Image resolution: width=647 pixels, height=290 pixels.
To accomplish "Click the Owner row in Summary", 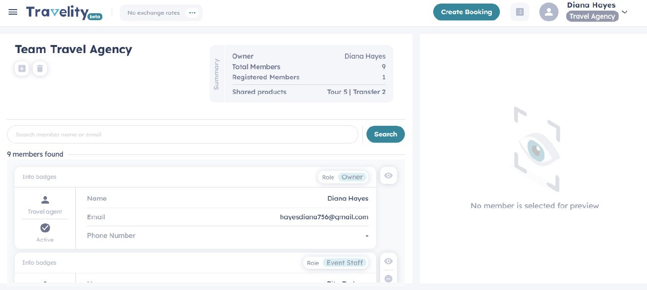I will (x=309, y=56).
